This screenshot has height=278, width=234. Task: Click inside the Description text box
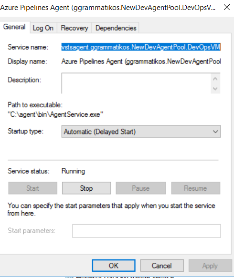(136, 83)
